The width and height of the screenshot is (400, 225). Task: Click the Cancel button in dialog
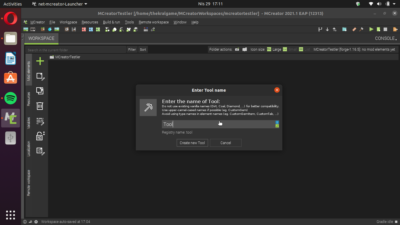pos(226,143)
